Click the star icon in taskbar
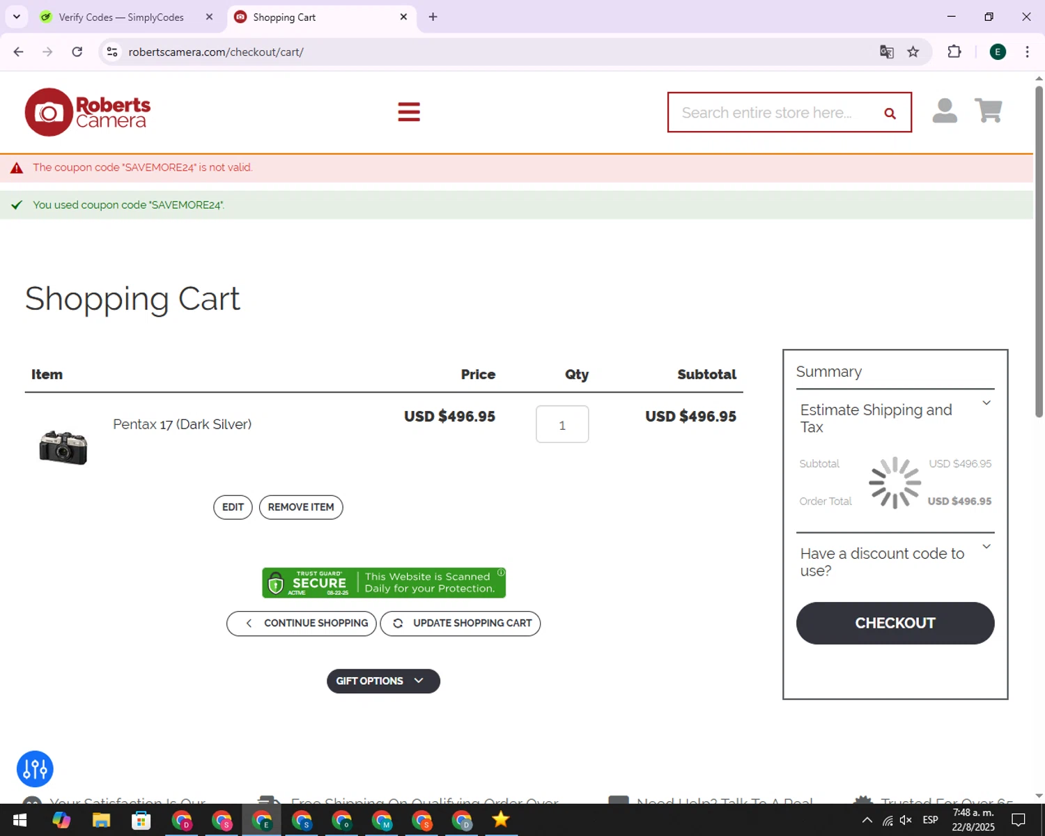This screenshot has width=1045, height=836. (500, 820)
